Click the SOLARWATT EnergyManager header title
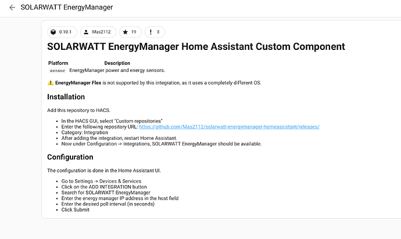Viewport: 401px width, 239px height. pos(66,8)
